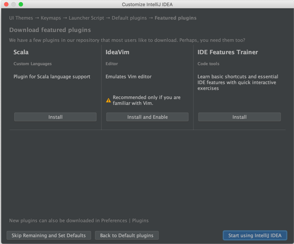The width and height of the screenshot is (294, 244).
Task: Click the yellow Vim warning icon
Action: coord(108,100)
